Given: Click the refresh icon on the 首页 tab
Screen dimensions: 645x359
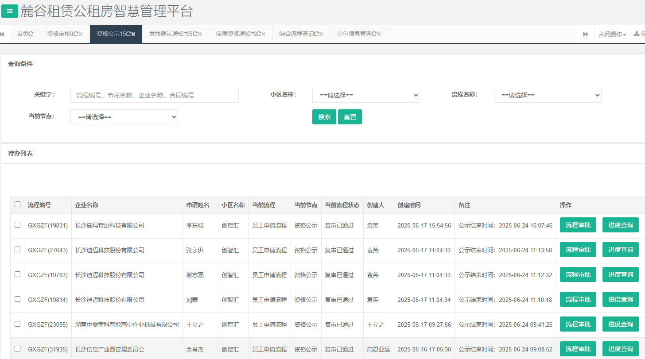Looking at the screenshot, I should 31,34.
